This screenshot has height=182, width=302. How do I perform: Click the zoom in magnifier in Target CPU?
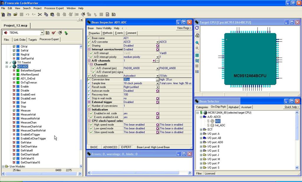197,43
